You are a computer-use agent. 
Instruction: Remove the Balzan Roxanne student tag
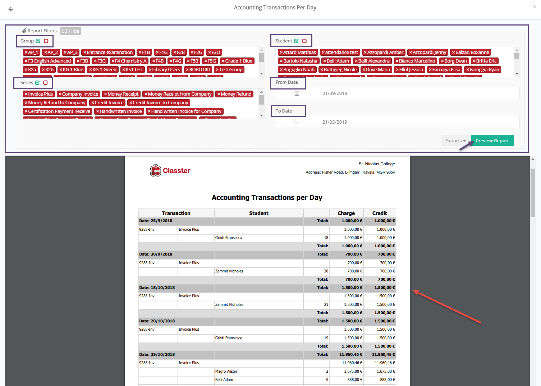point(454,52)
